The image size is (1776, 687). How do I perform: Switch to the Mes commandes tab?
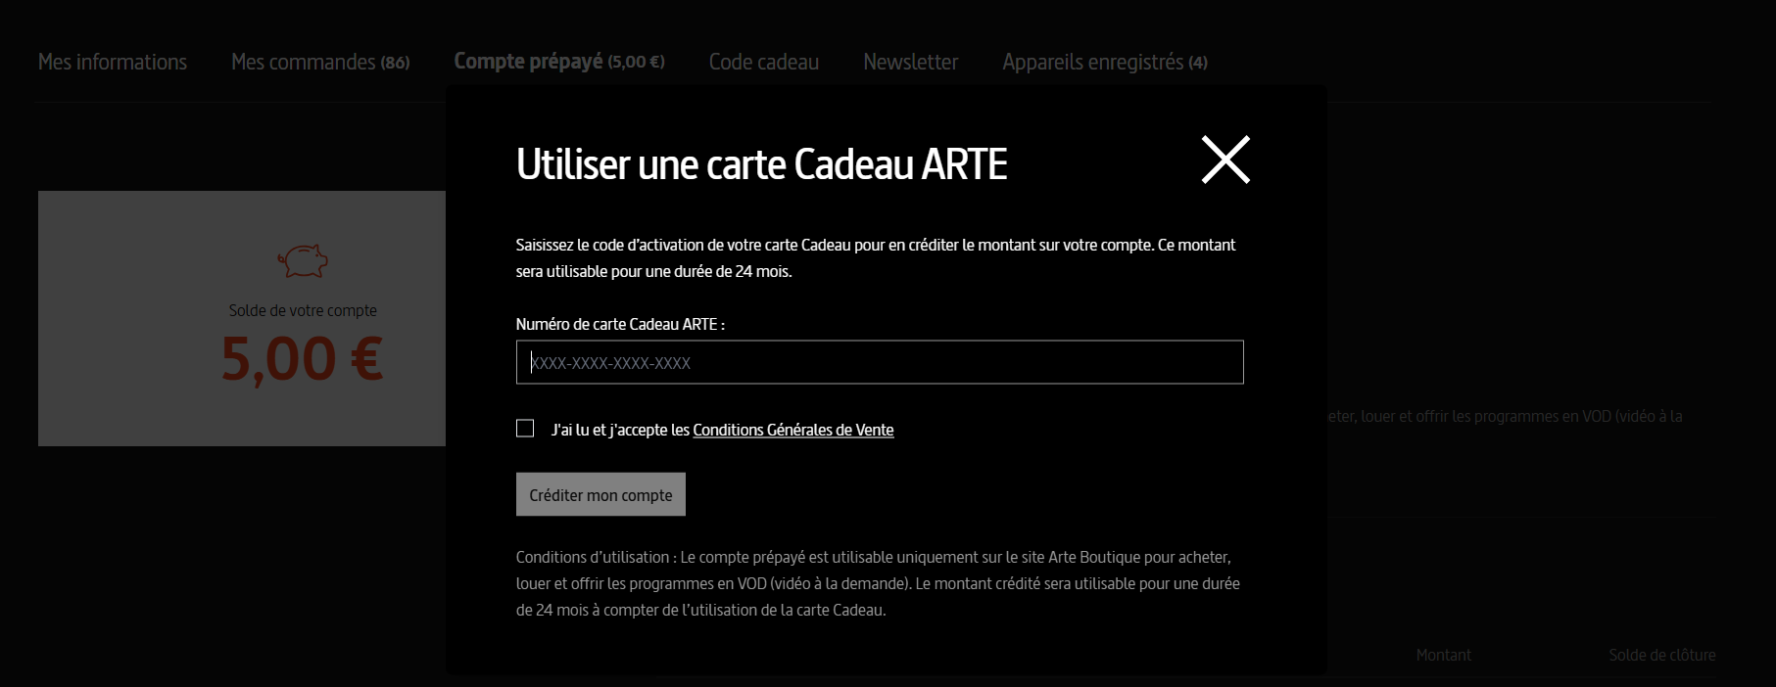point(320,62)
